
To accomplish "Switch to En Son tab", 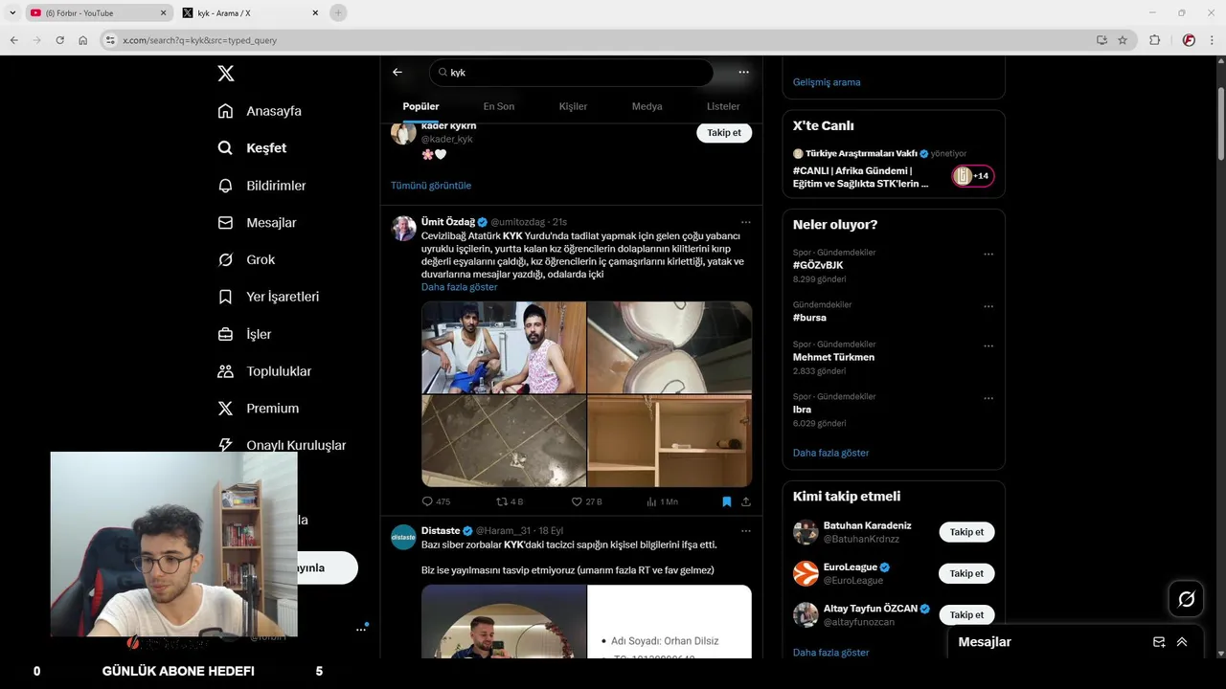I will [x=498, y=106].
